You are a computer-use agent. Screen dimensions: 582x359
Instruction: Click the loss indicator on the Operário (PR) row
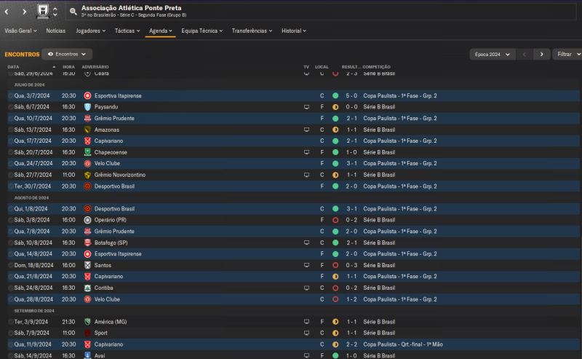(335, 220)
